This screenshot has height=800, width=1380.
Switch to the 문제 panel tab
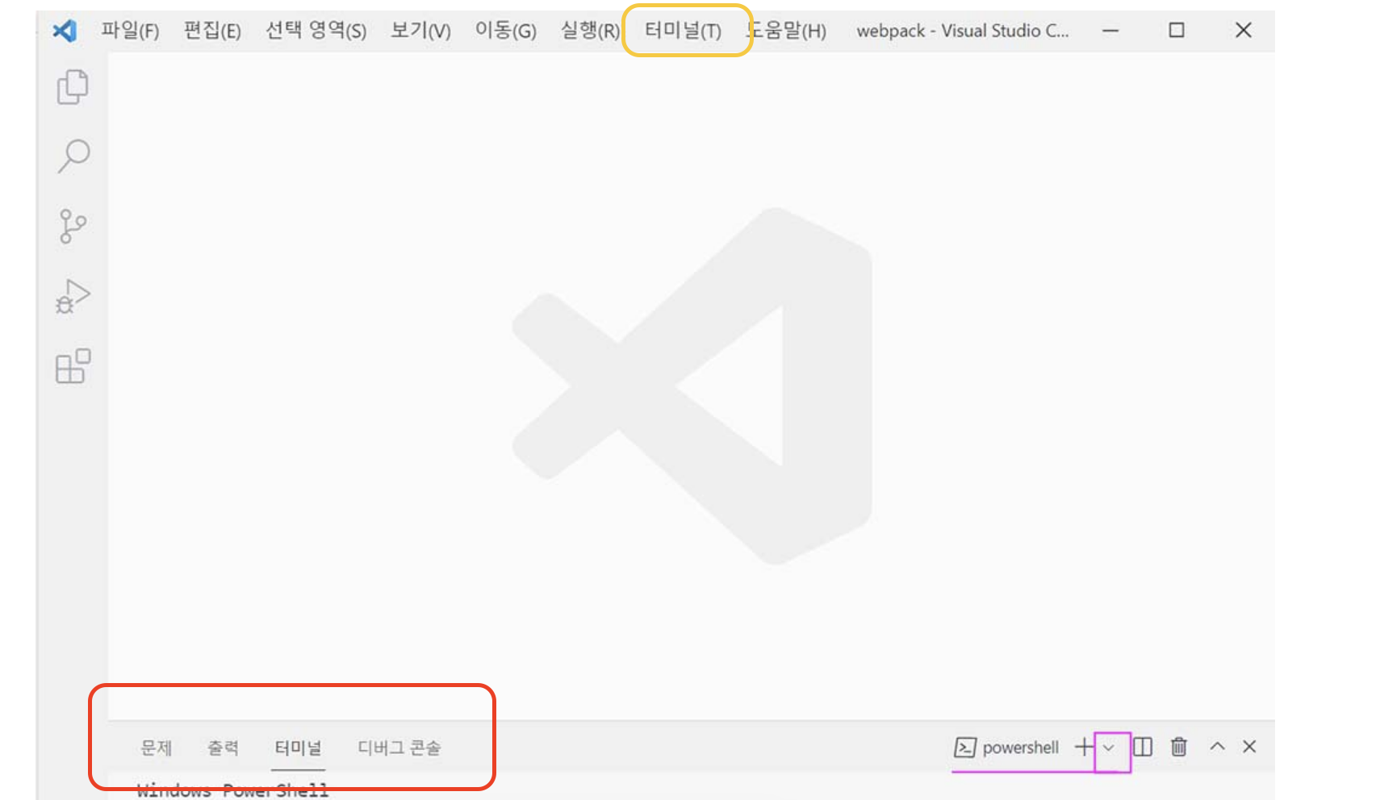pyautogui.click(x=156, y=748)
